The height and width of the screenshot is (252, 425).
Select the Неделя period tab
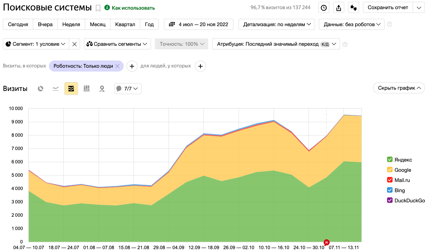71,24
